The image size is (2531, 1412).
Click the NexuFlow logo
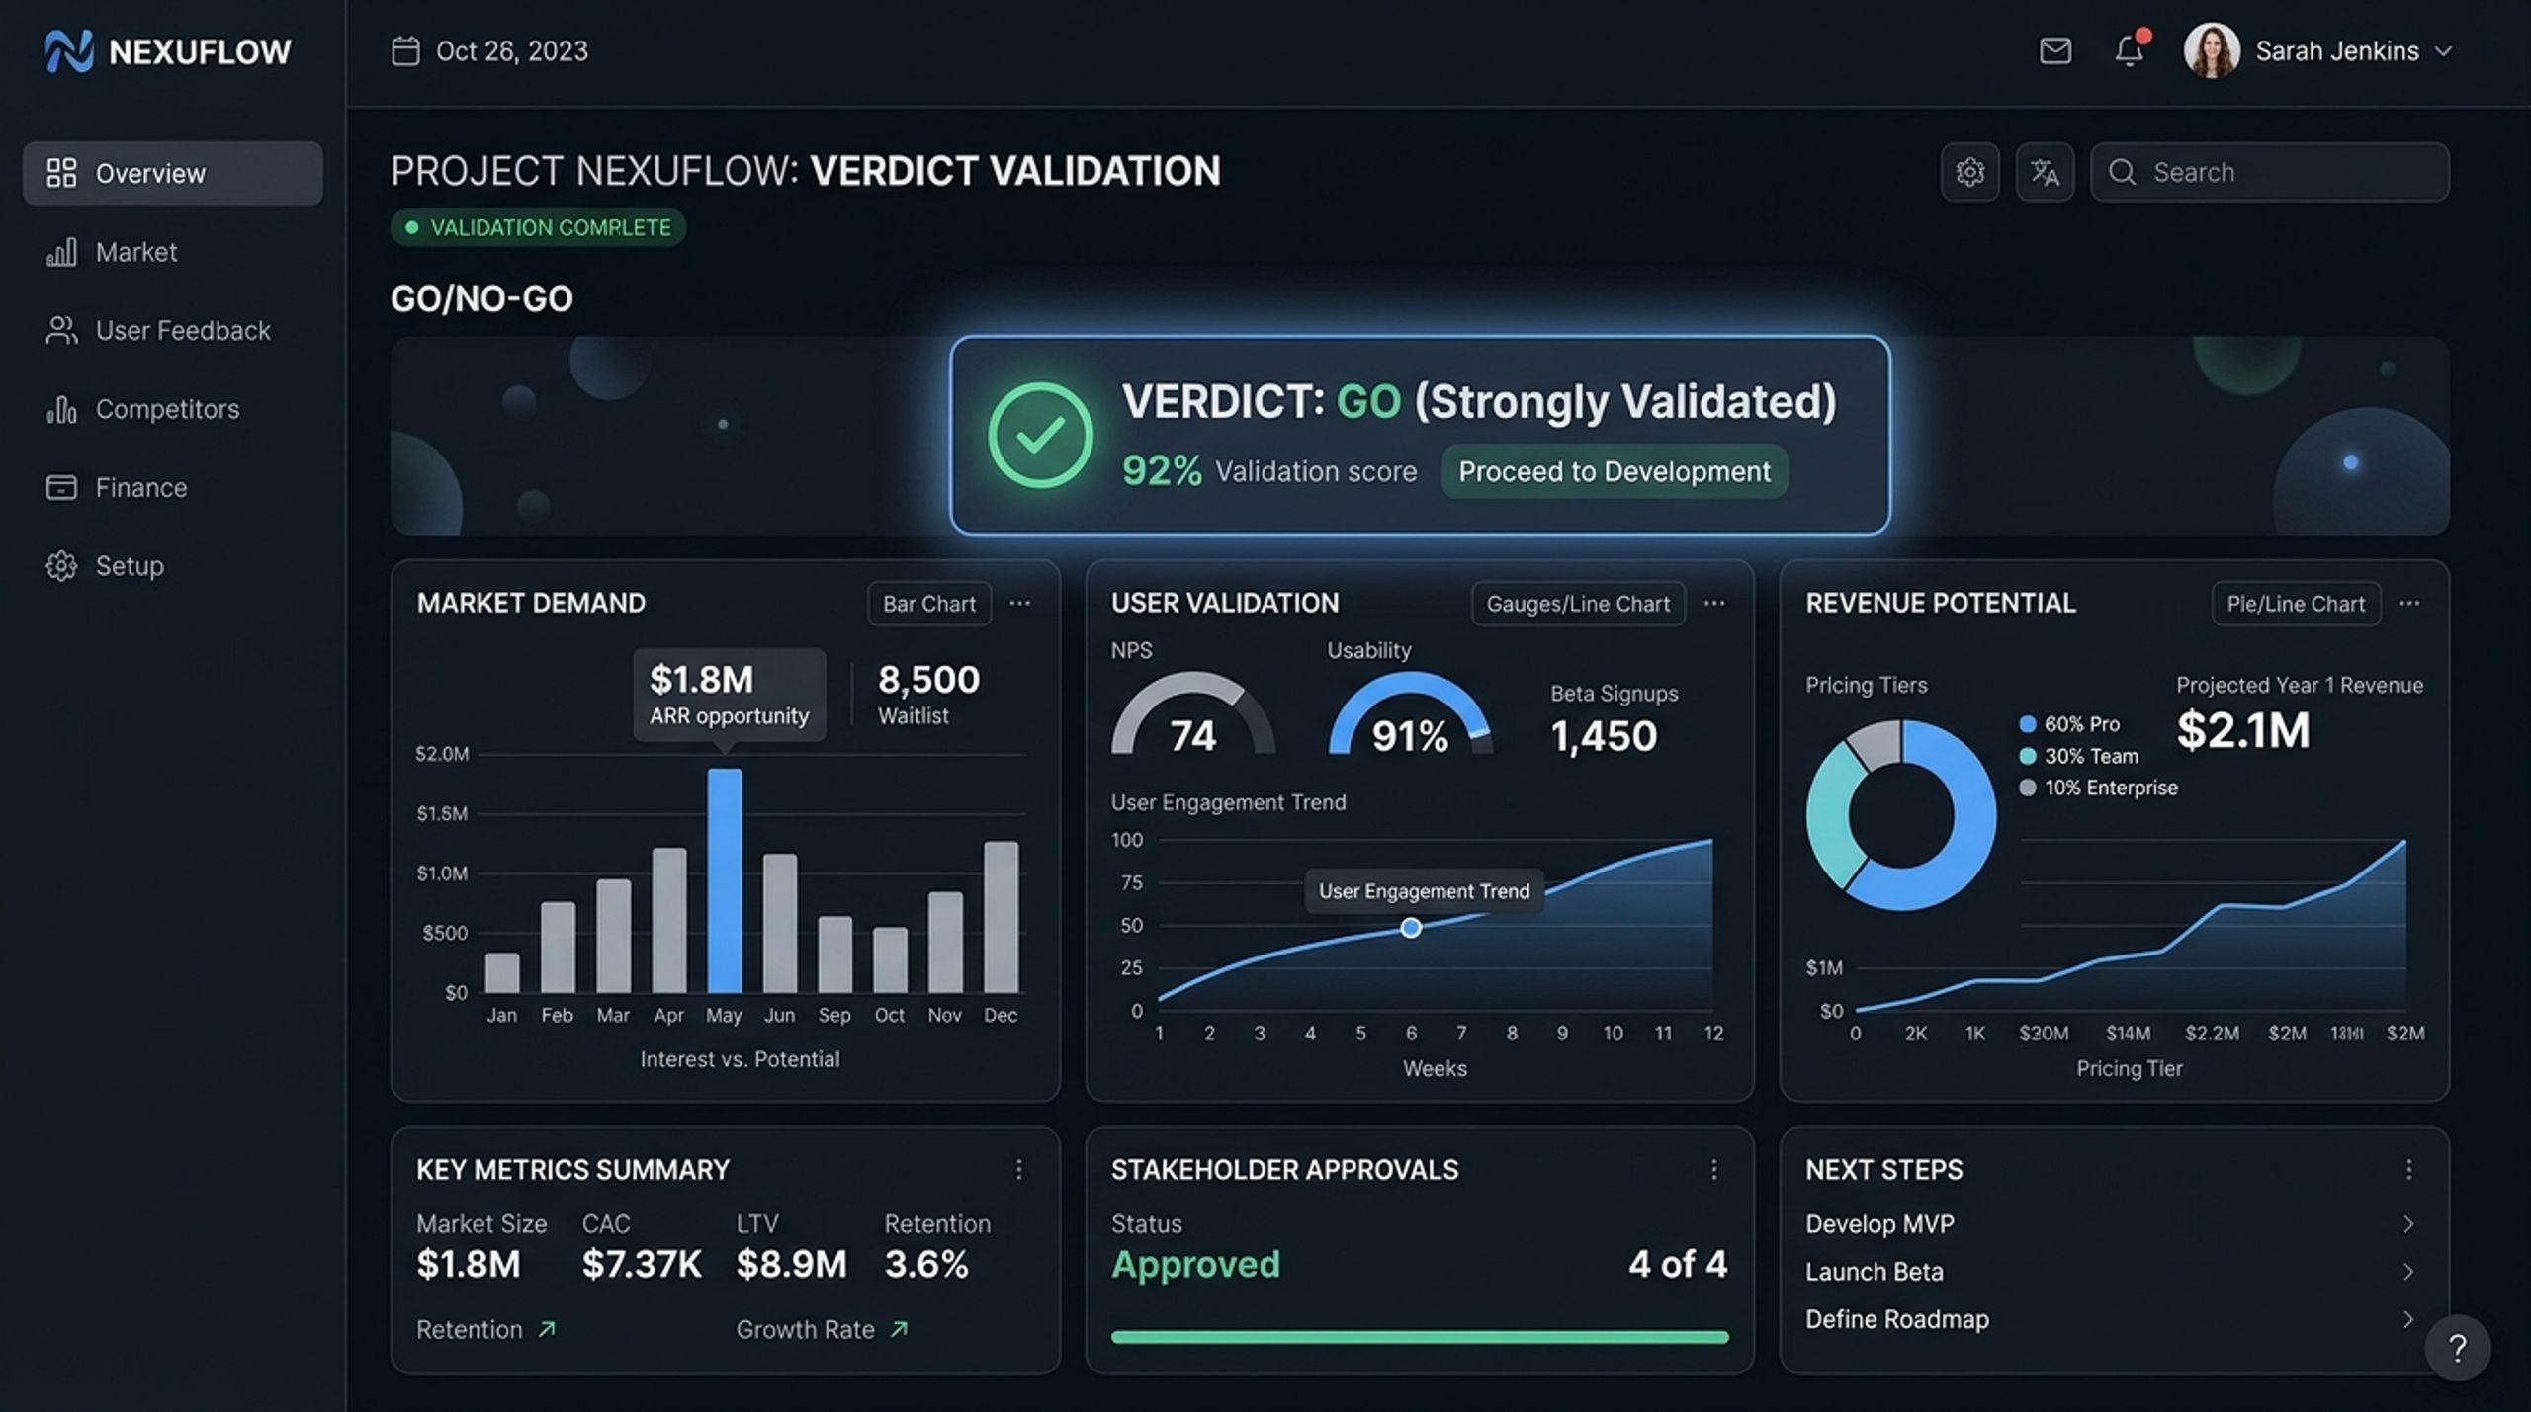pyautogui.click(x=168, y=50)
